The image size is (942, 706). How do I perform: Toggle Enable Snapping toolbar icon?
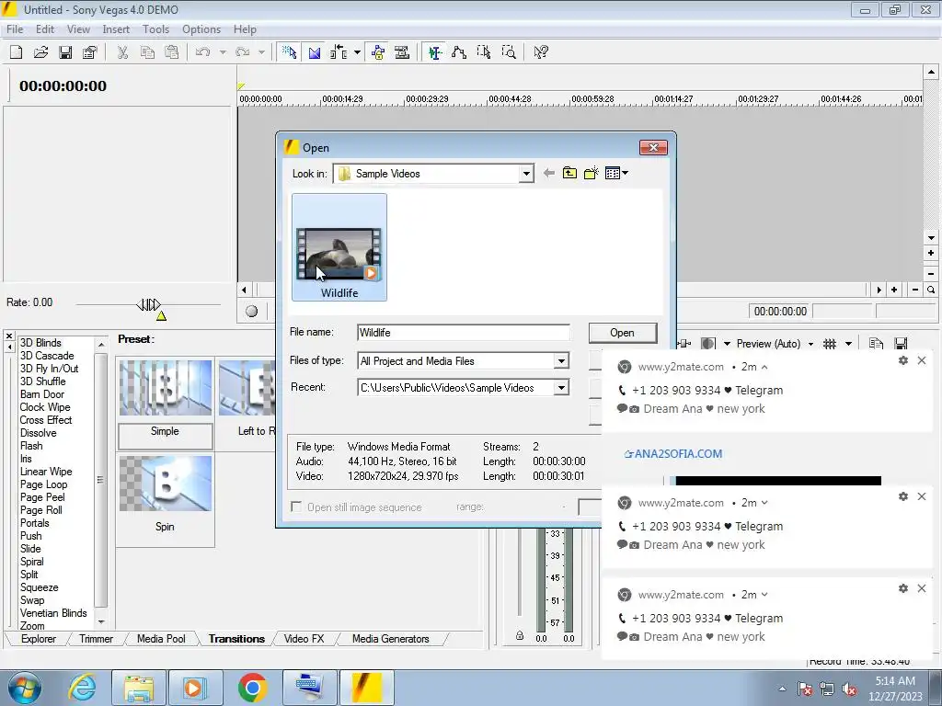click(289, 52)
